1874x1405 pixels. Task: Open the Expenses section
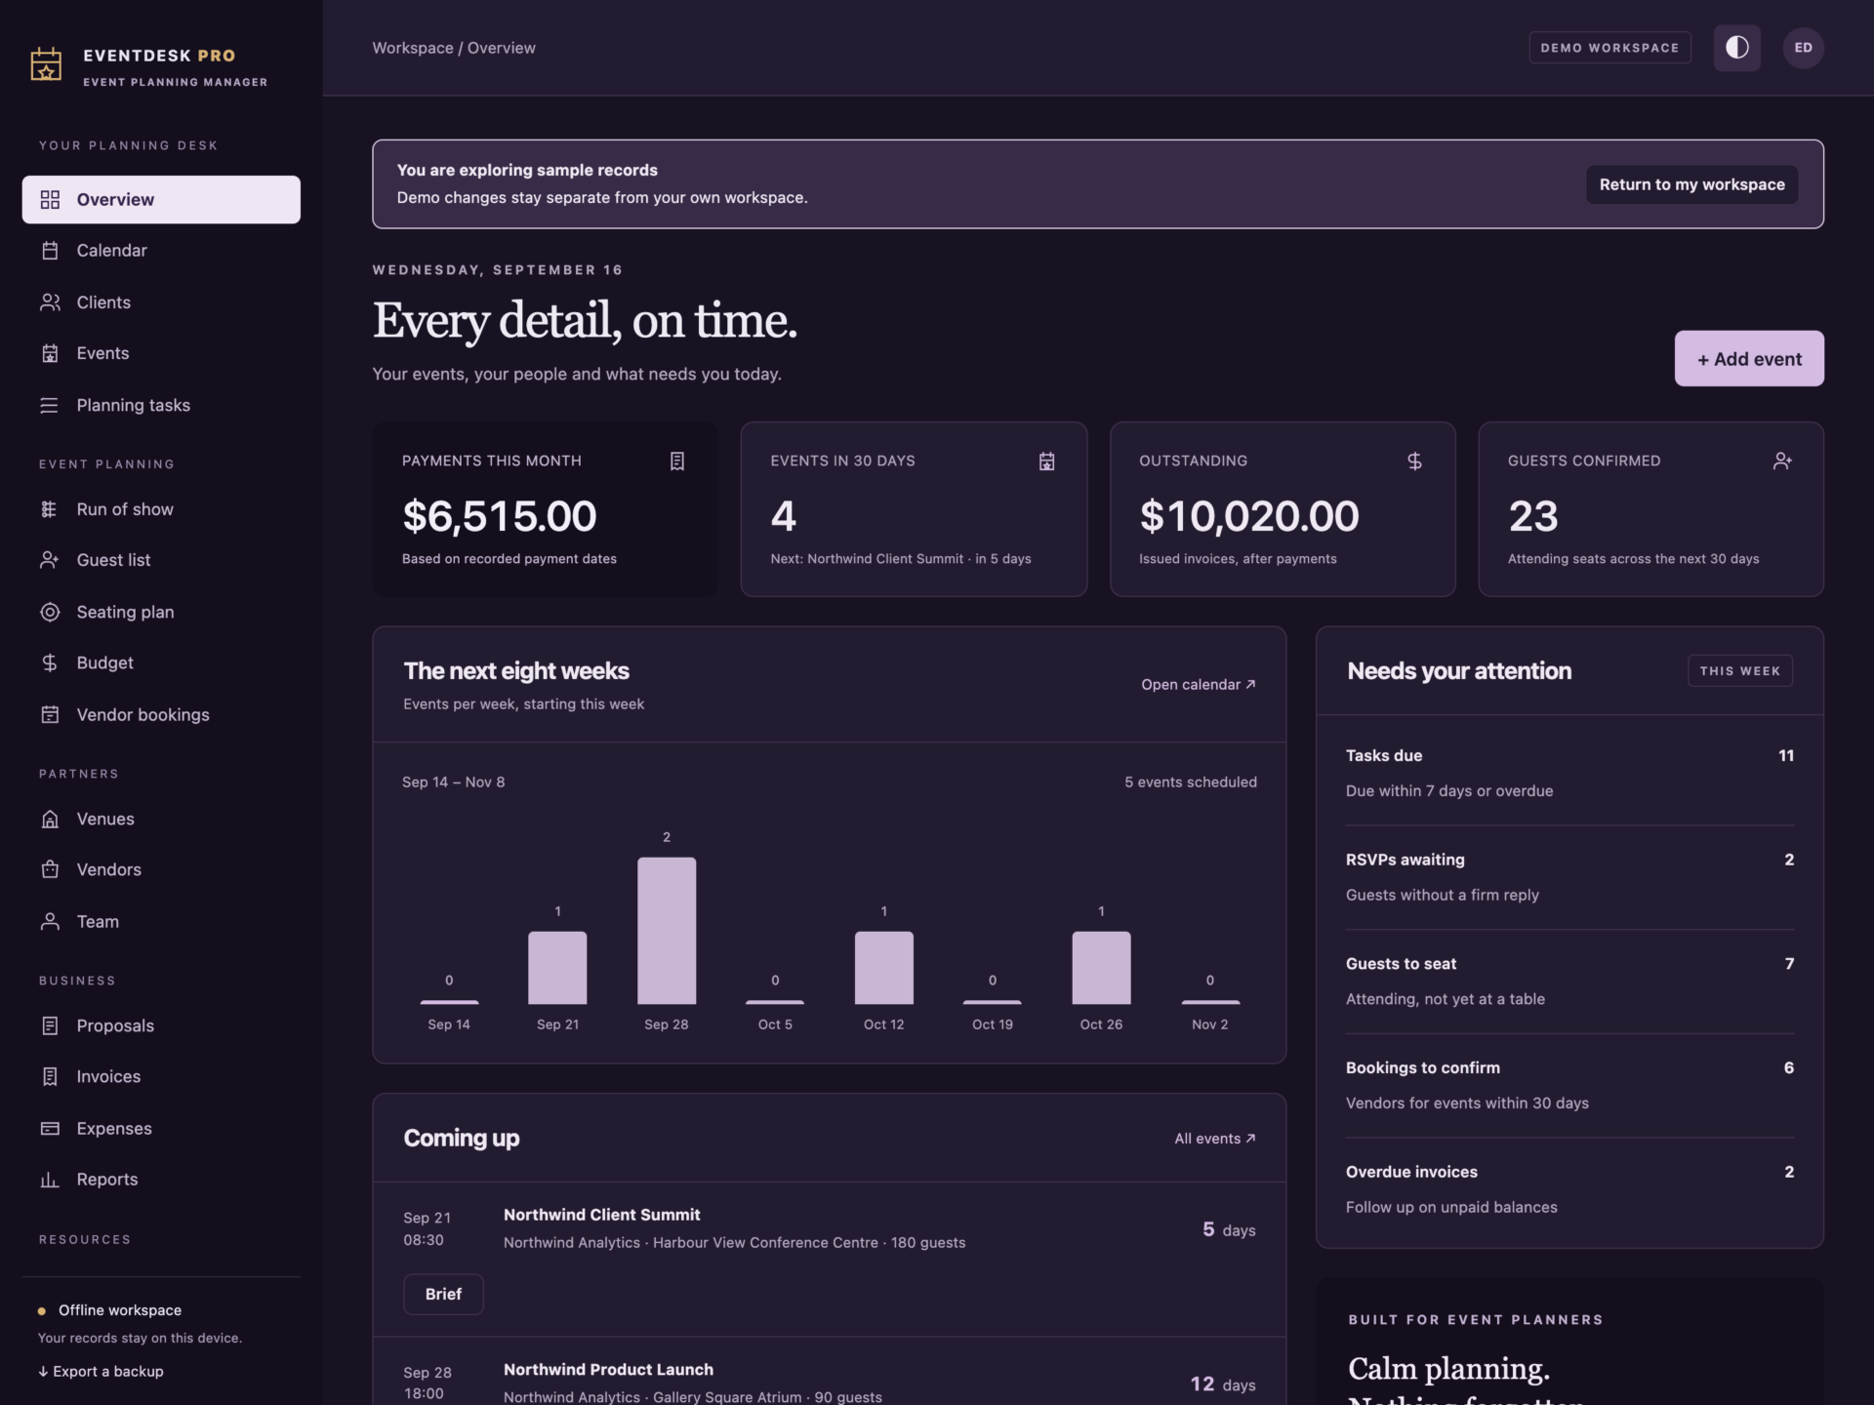(x=161, y=1128)
